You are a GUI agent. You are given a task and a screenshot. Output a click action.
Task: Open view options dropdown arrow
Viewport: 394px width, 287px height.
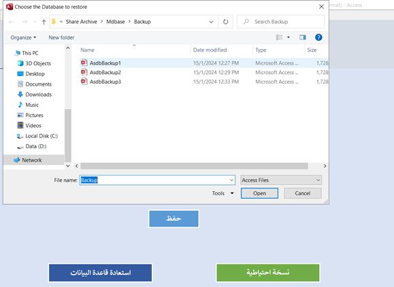[x=289, y=37]
